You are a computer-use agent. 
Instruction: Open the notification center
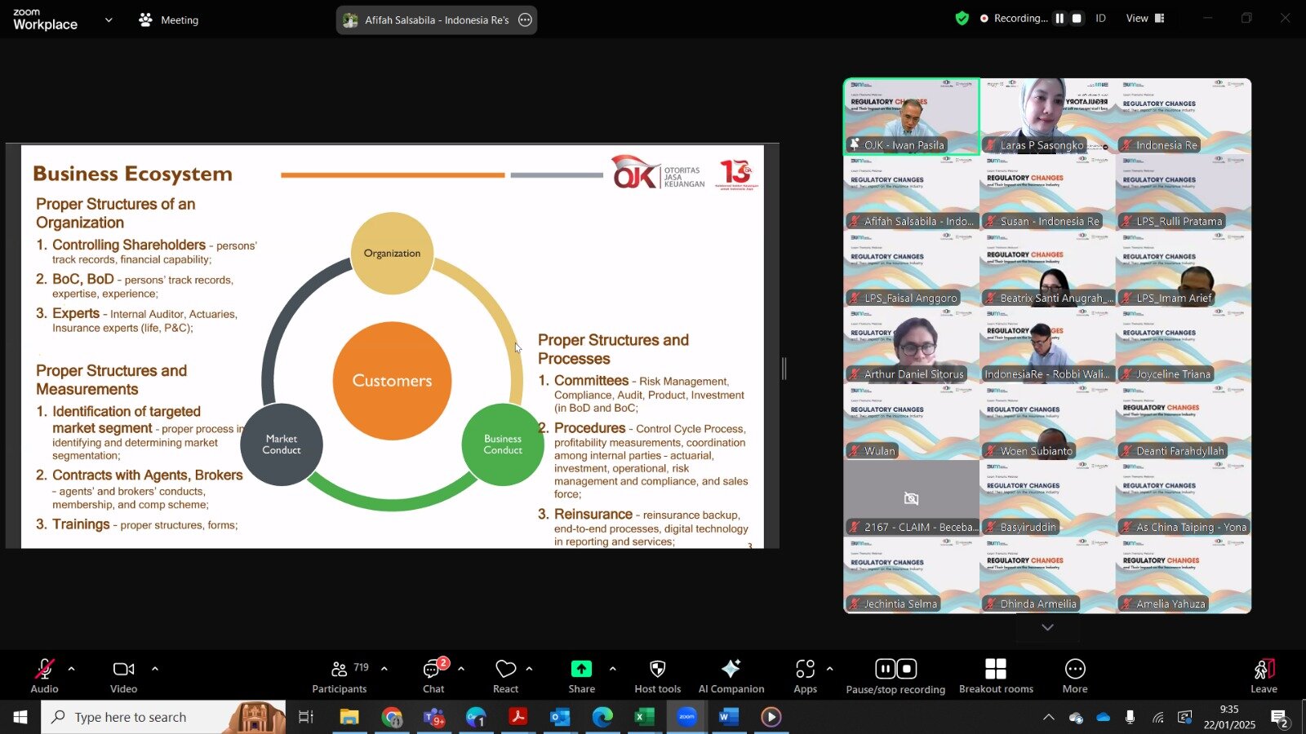click(1279, 718)
